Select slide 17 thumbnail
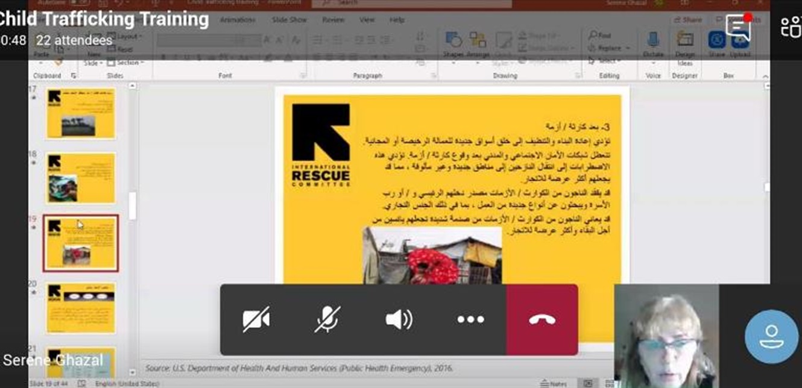The image size is (802, 388). [80, 113]
